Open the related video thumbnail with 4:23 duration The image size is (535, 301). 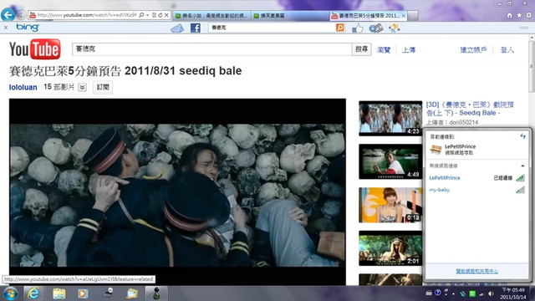tap(390, 118)
